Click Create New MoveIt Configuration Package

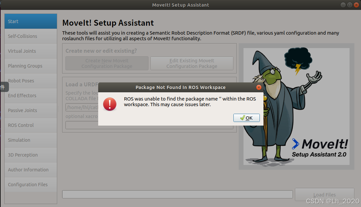click(107, 63)
